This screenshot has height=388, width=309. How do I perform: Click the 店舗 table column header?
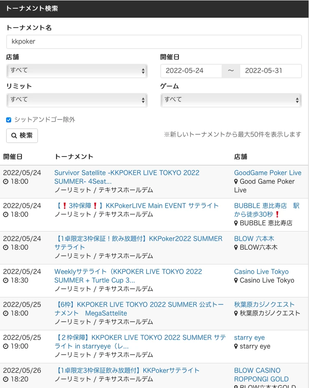click(241, 157)
